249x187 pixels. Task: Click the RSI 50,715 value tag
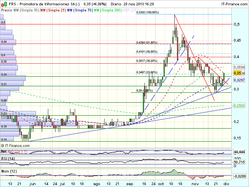click(239, 162)
